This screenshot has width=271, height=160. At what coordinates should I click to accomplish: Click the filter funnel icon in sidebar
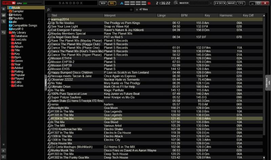(x=3, y=21)
